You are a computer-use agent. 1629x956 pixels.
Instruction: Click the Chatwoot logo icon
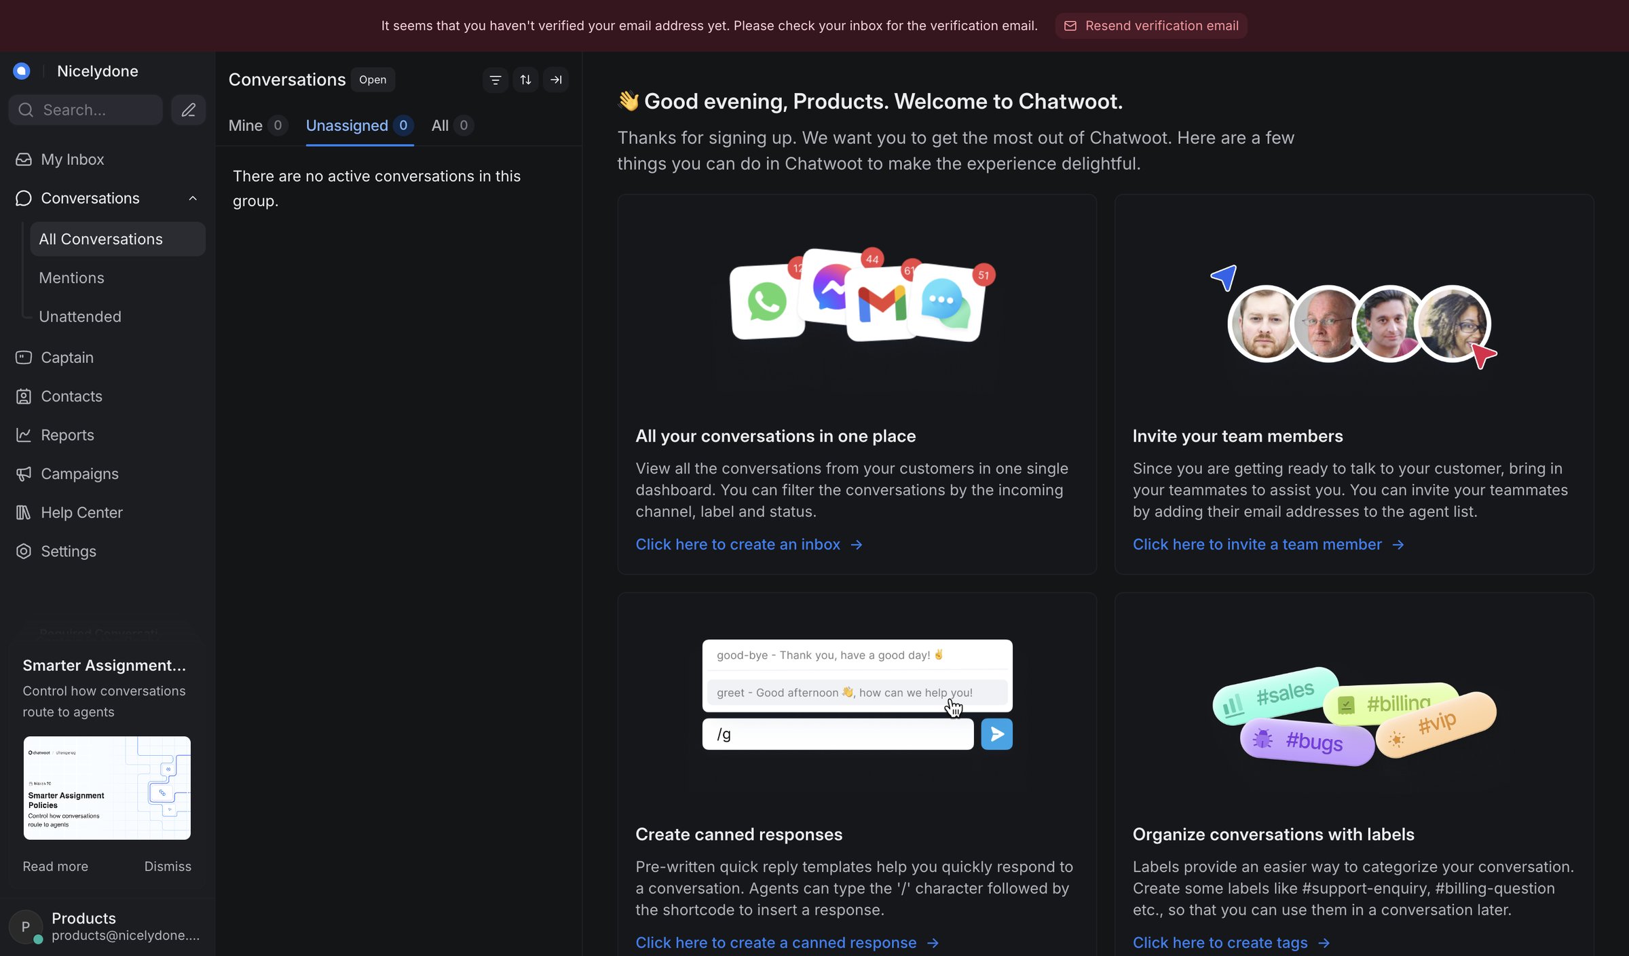(22, 71)
